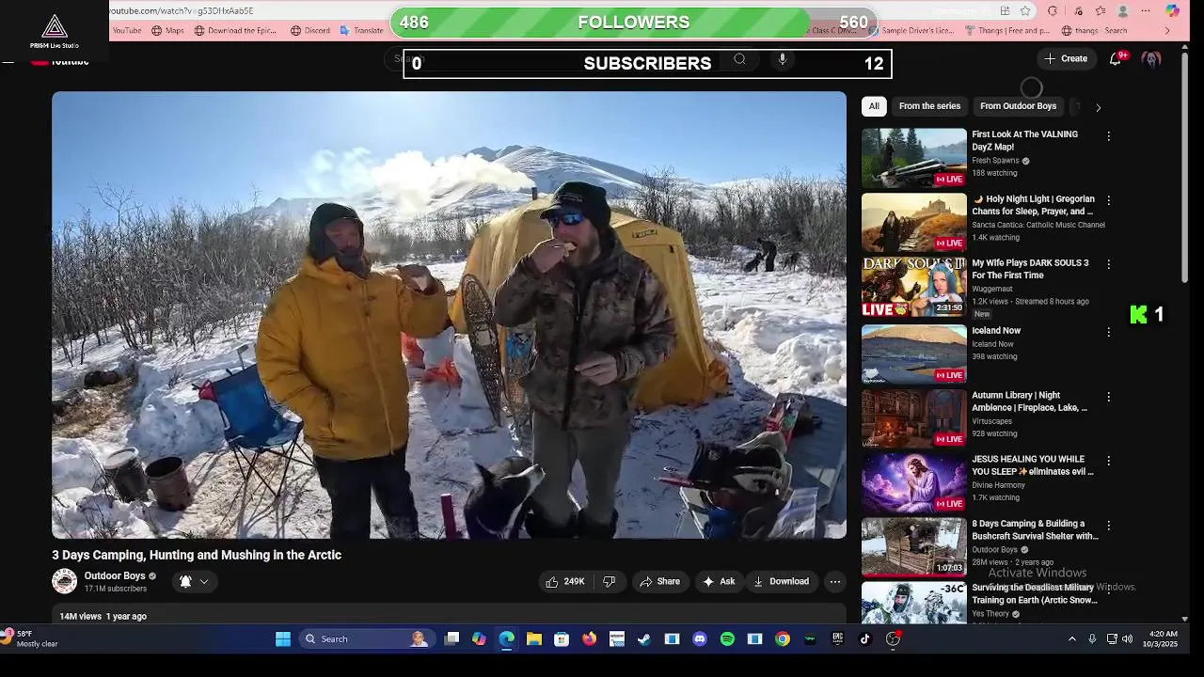
Task: Open 8 Days Camping Bushcraft Shelter title
Action: pyautogui.click(x=1035, y=529)
